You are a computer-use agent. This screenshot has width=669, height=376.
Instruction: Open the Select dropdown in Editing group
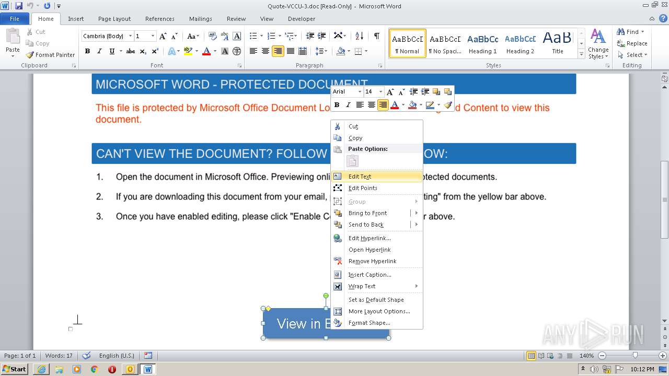(632, 55)
